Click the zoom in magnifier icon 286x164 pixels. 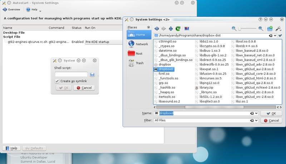click(x=261, y=28)
